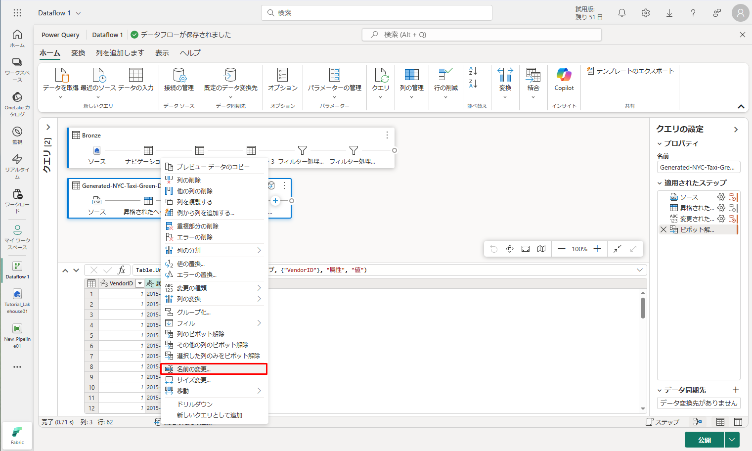Open OneLake カタログ in left sidebar
Screen dimensions: 752x451
point(17,103)
